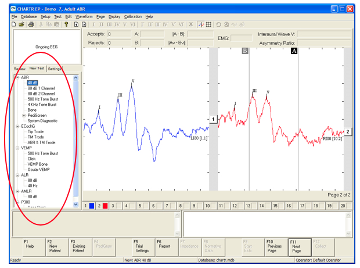Go to next page via right-arrow page icon
The image size is (360, 268).
[84, 24]
